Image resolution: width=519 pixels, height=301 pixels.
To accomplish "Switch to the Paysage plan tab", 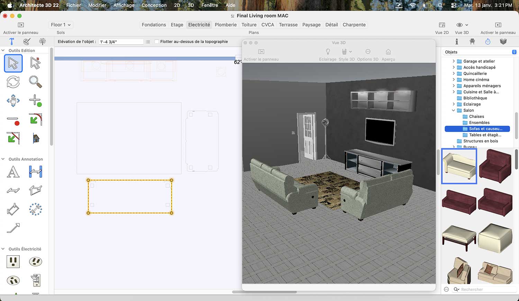I will (x=311, y=25).
